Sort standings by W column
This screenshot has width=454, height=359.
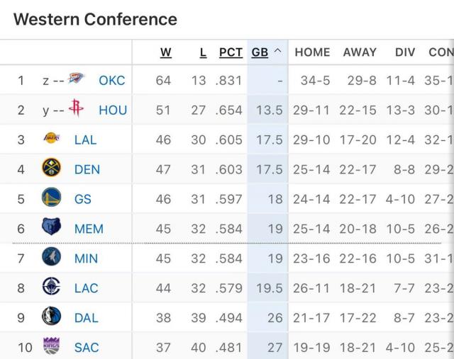(x=166, y=52)
